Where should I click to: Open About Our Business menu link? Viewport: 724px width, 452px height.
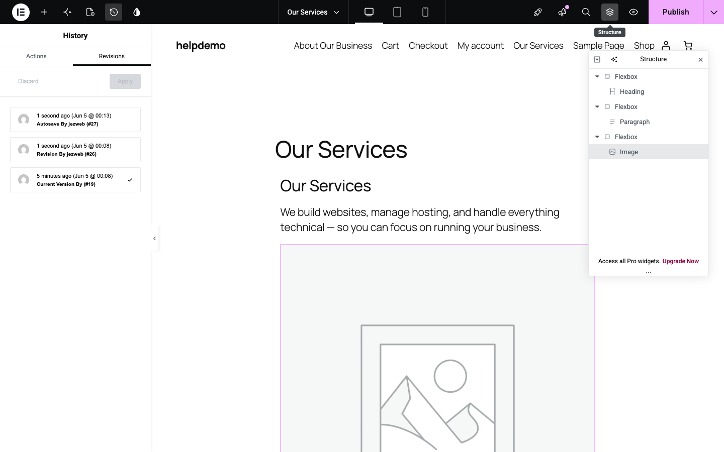(333, 46)
